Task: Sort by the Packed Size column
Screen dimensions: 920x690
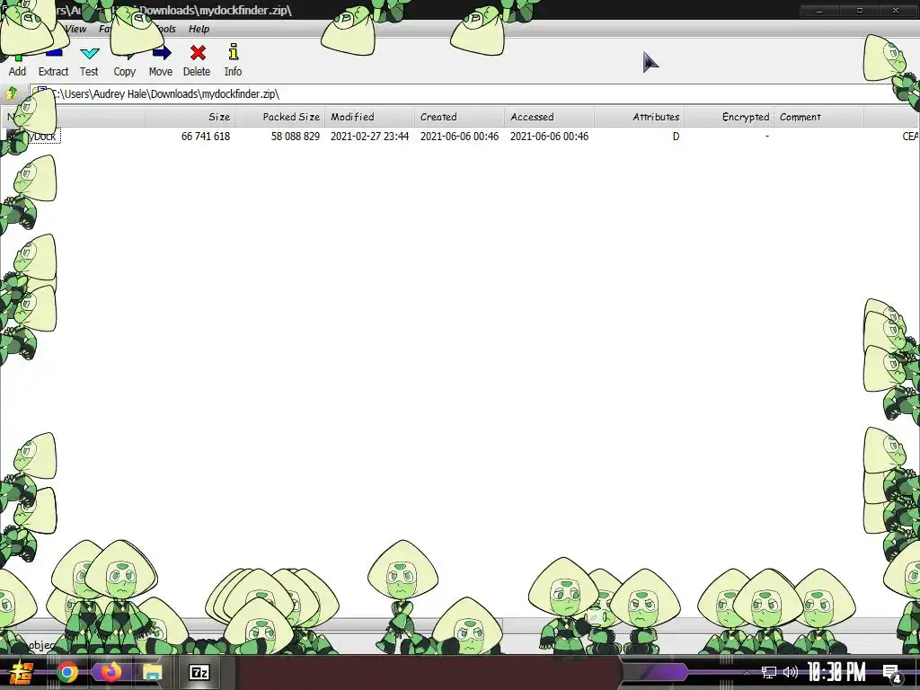Action: pos(280,117)
